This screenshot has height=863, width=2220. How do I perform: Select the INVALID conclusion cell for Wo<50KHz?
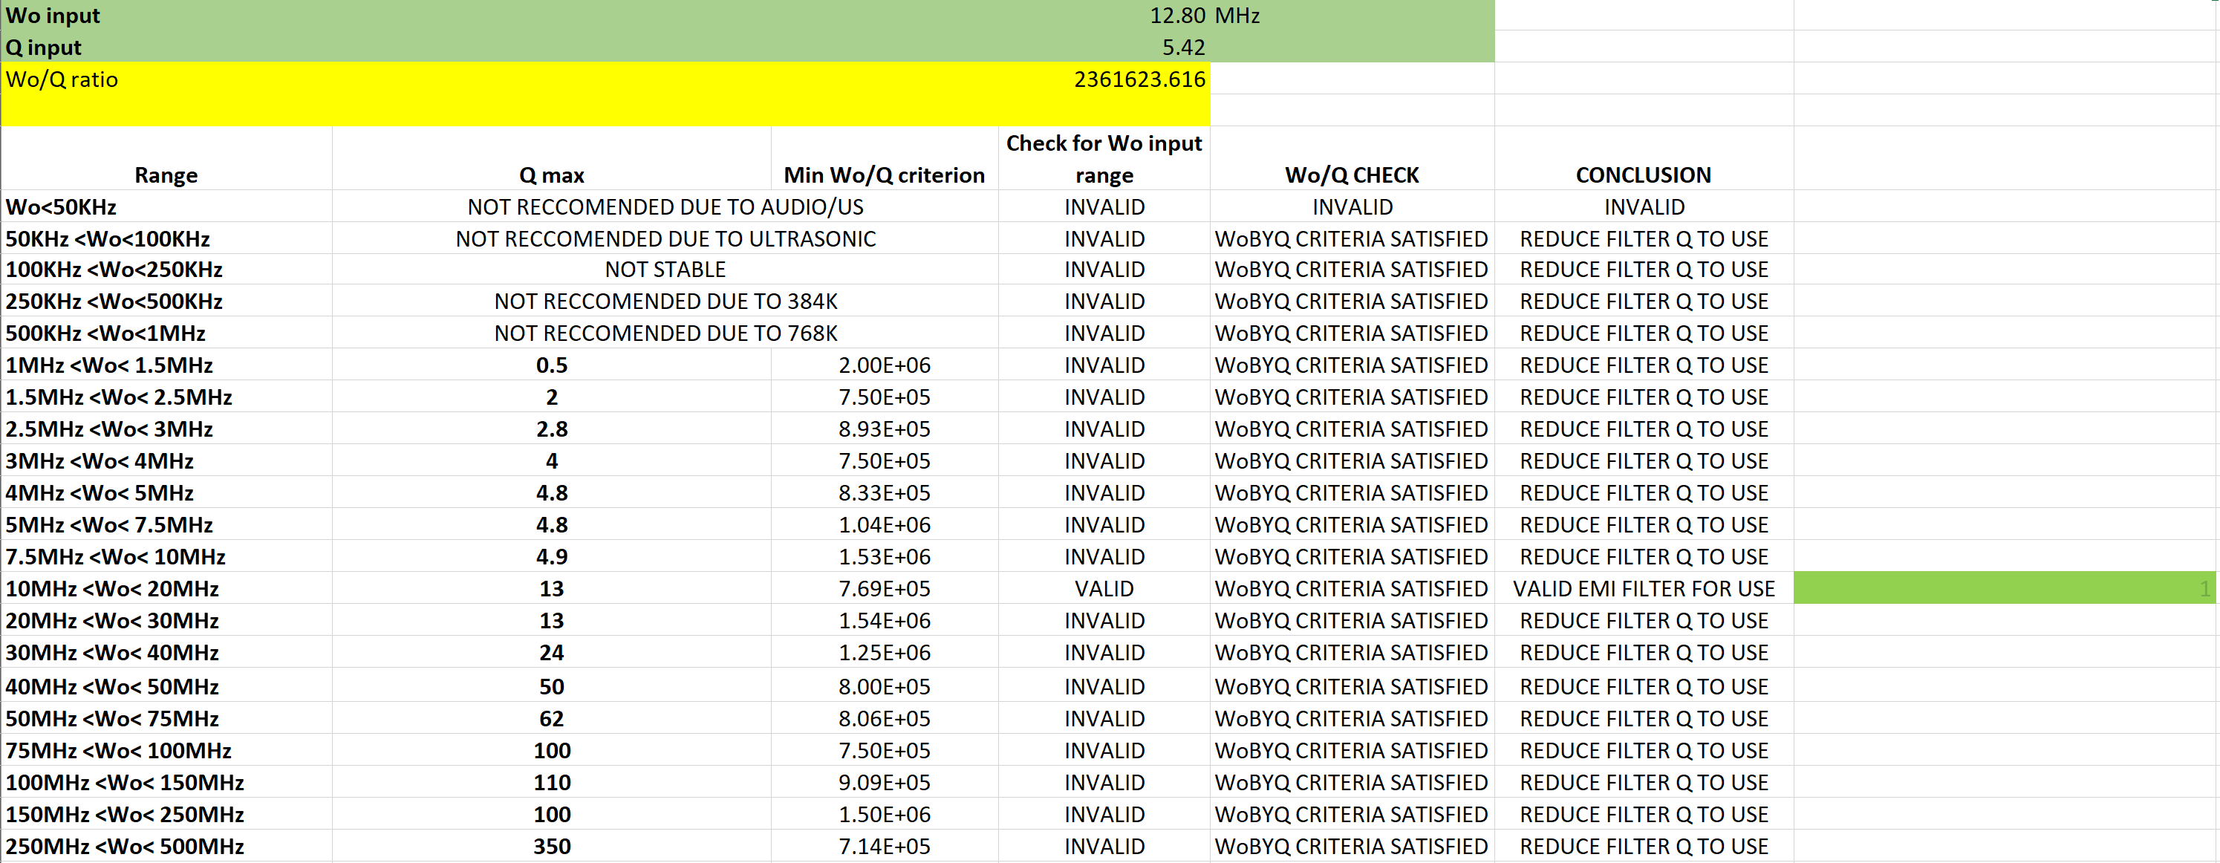pos(1644,207)
